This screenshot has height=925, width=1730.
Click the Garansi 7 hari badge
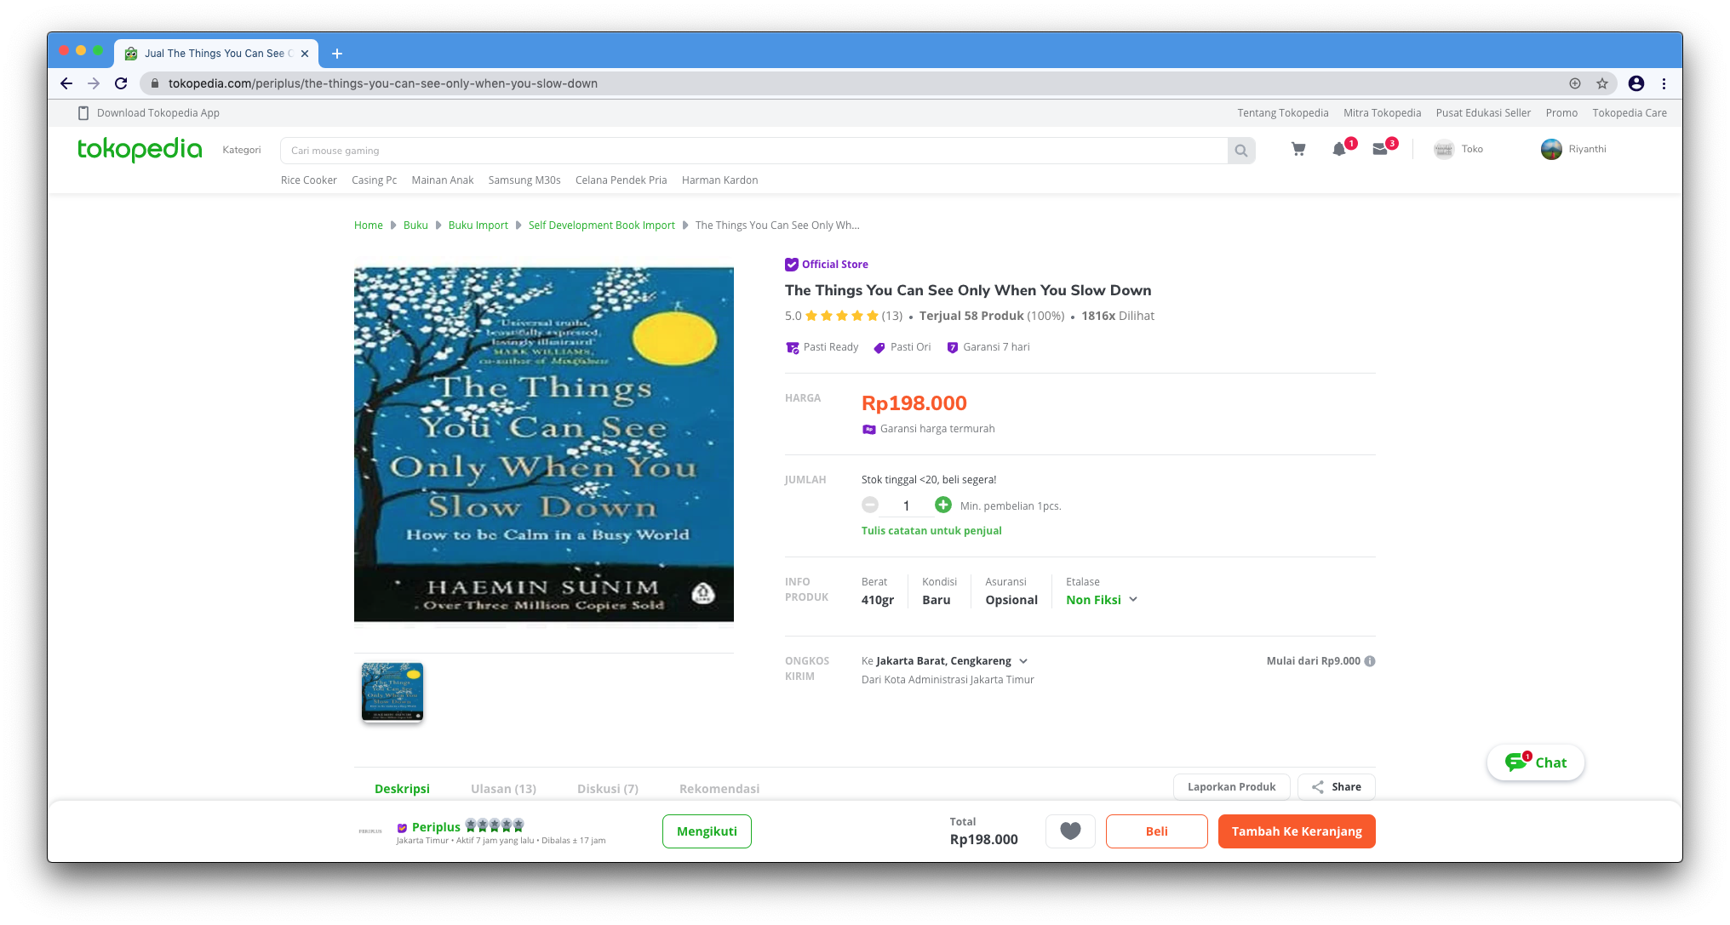[x=988, y=347]
